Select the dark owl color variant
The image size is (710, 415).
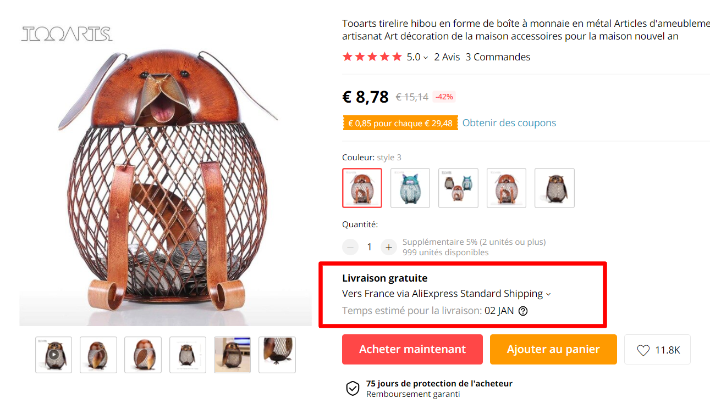[x=554, y=188]
